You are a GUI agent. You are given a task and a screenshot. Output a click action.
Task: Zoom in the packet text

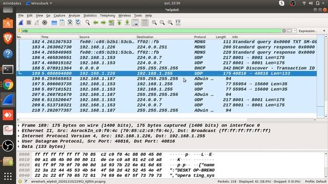(154, 22)
